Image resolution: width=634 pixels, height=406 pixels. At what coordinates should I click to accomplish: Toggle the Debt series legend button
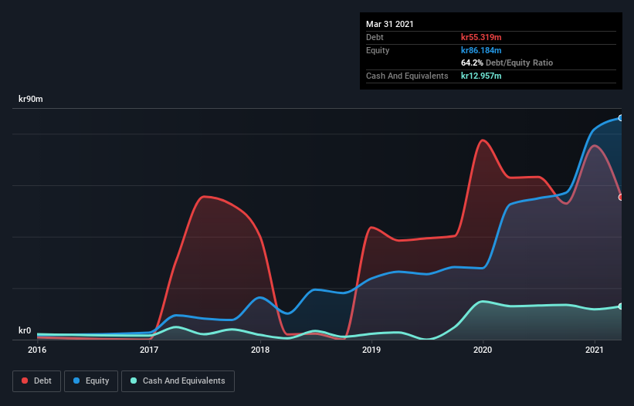coord(36,381)
